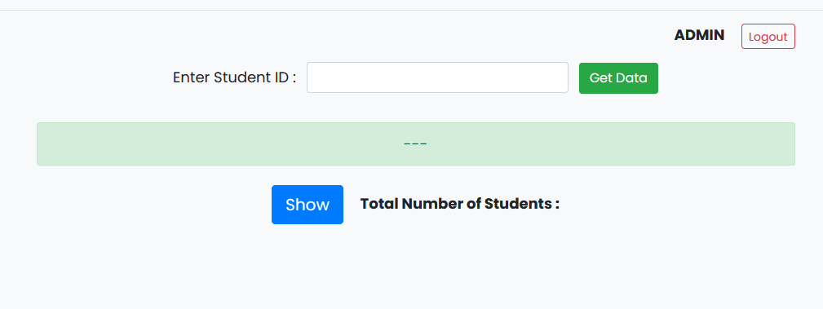Click the word ADMIN beside Logout
This screenshot has width=823, height=309.
[699, 35]
